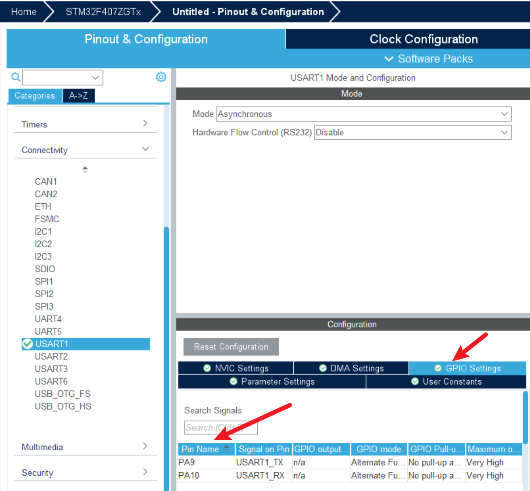Switch to the A->Z tab
The image size is (530, 491).
[x=78, y=95]
